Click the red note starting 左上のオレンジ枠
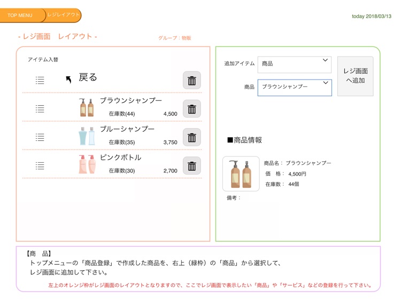The height and width of the screenshot is (300, 401). coord(210,285)
